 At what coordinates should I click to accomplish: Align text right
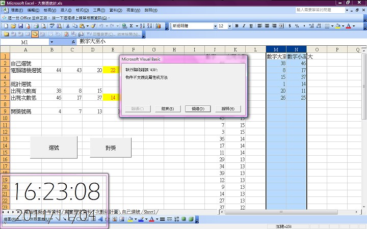coord(274,26)
